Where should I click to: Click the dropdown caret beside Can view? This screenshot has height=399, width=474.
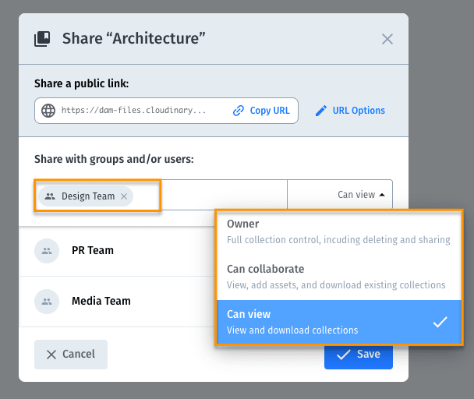click(382, 195)
